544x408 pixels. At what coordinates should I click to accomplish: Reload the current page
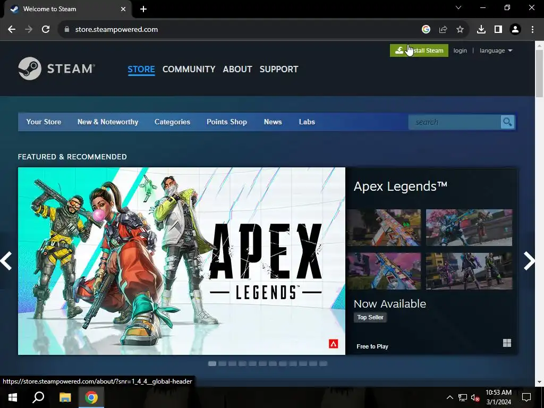(46, 30)
